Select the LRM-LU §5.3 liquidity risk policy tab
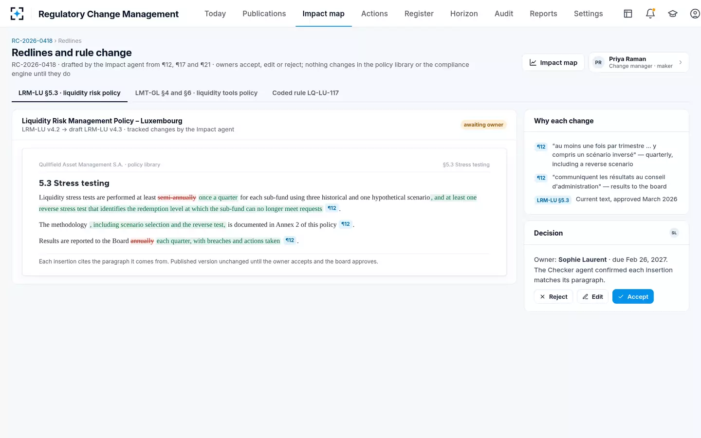The image size is (701, 438). point(70,93)
